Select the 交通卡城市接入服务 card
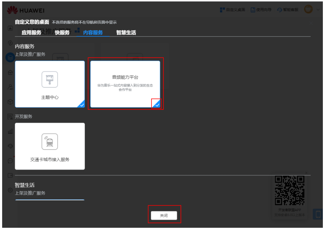Viewport: 325px width, 229px height. (50, 146)
